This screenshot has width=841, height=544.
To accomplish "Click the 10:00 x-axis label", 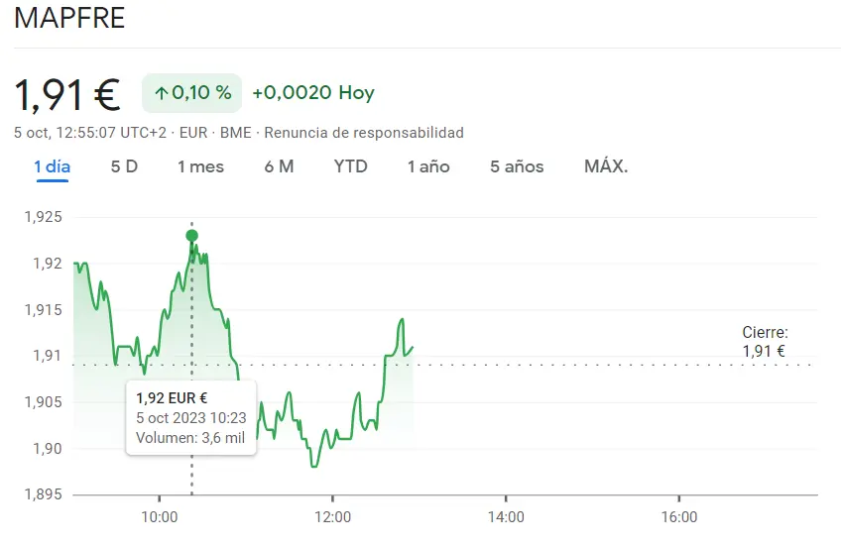I will click(160, 517).
